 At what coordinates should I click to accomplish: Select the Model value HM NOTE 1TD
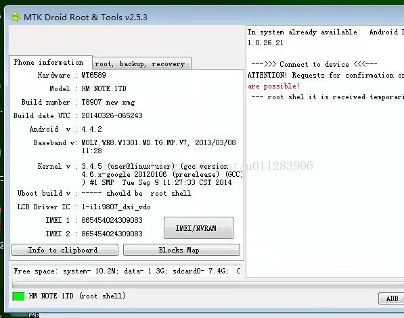[x=104, y=88]
